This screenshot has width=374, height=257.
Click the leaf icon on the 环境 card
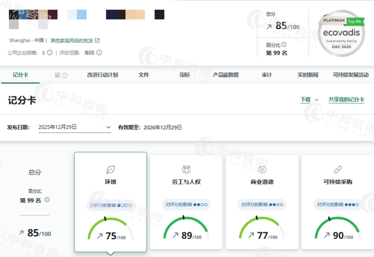(110, 169)
